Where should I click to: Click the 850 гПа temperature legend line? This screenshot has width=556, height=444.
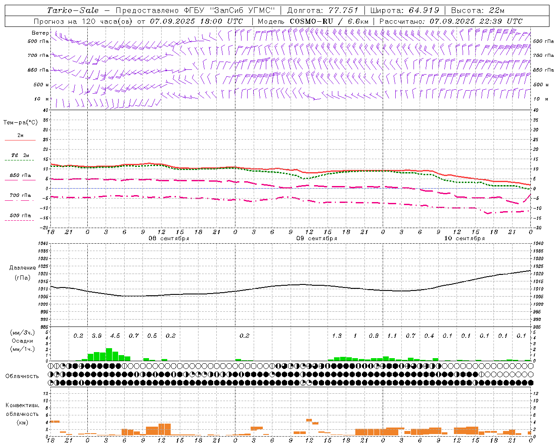(20, 180)
